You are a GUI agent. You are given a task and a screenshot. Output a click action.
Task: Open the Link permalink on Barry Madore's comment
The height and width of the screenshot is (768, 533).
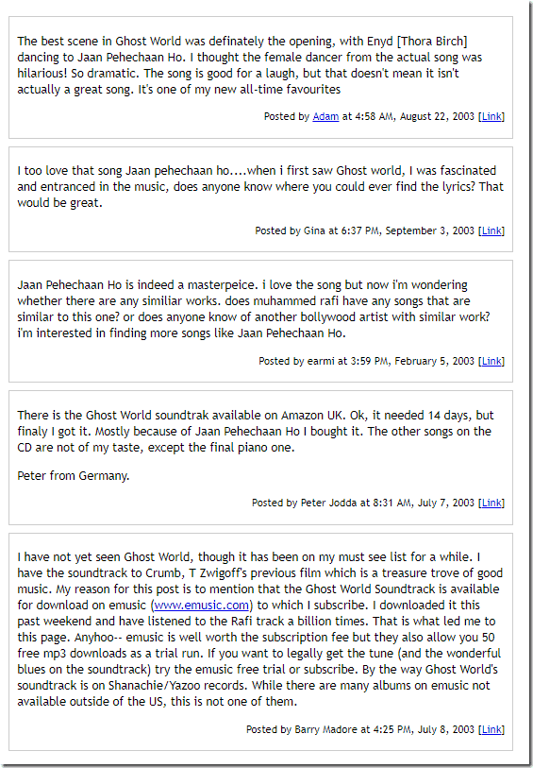491,729
